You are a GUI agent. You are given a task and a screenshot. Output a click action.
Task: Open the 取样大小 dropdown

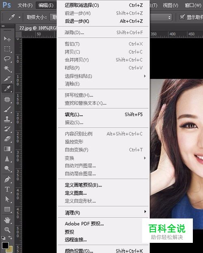click(x=53, y=17)
